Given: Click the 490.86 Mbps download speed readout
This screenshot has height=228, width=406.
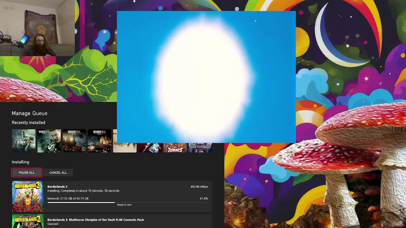Looking at the screenshot, I should coord(199,187).
